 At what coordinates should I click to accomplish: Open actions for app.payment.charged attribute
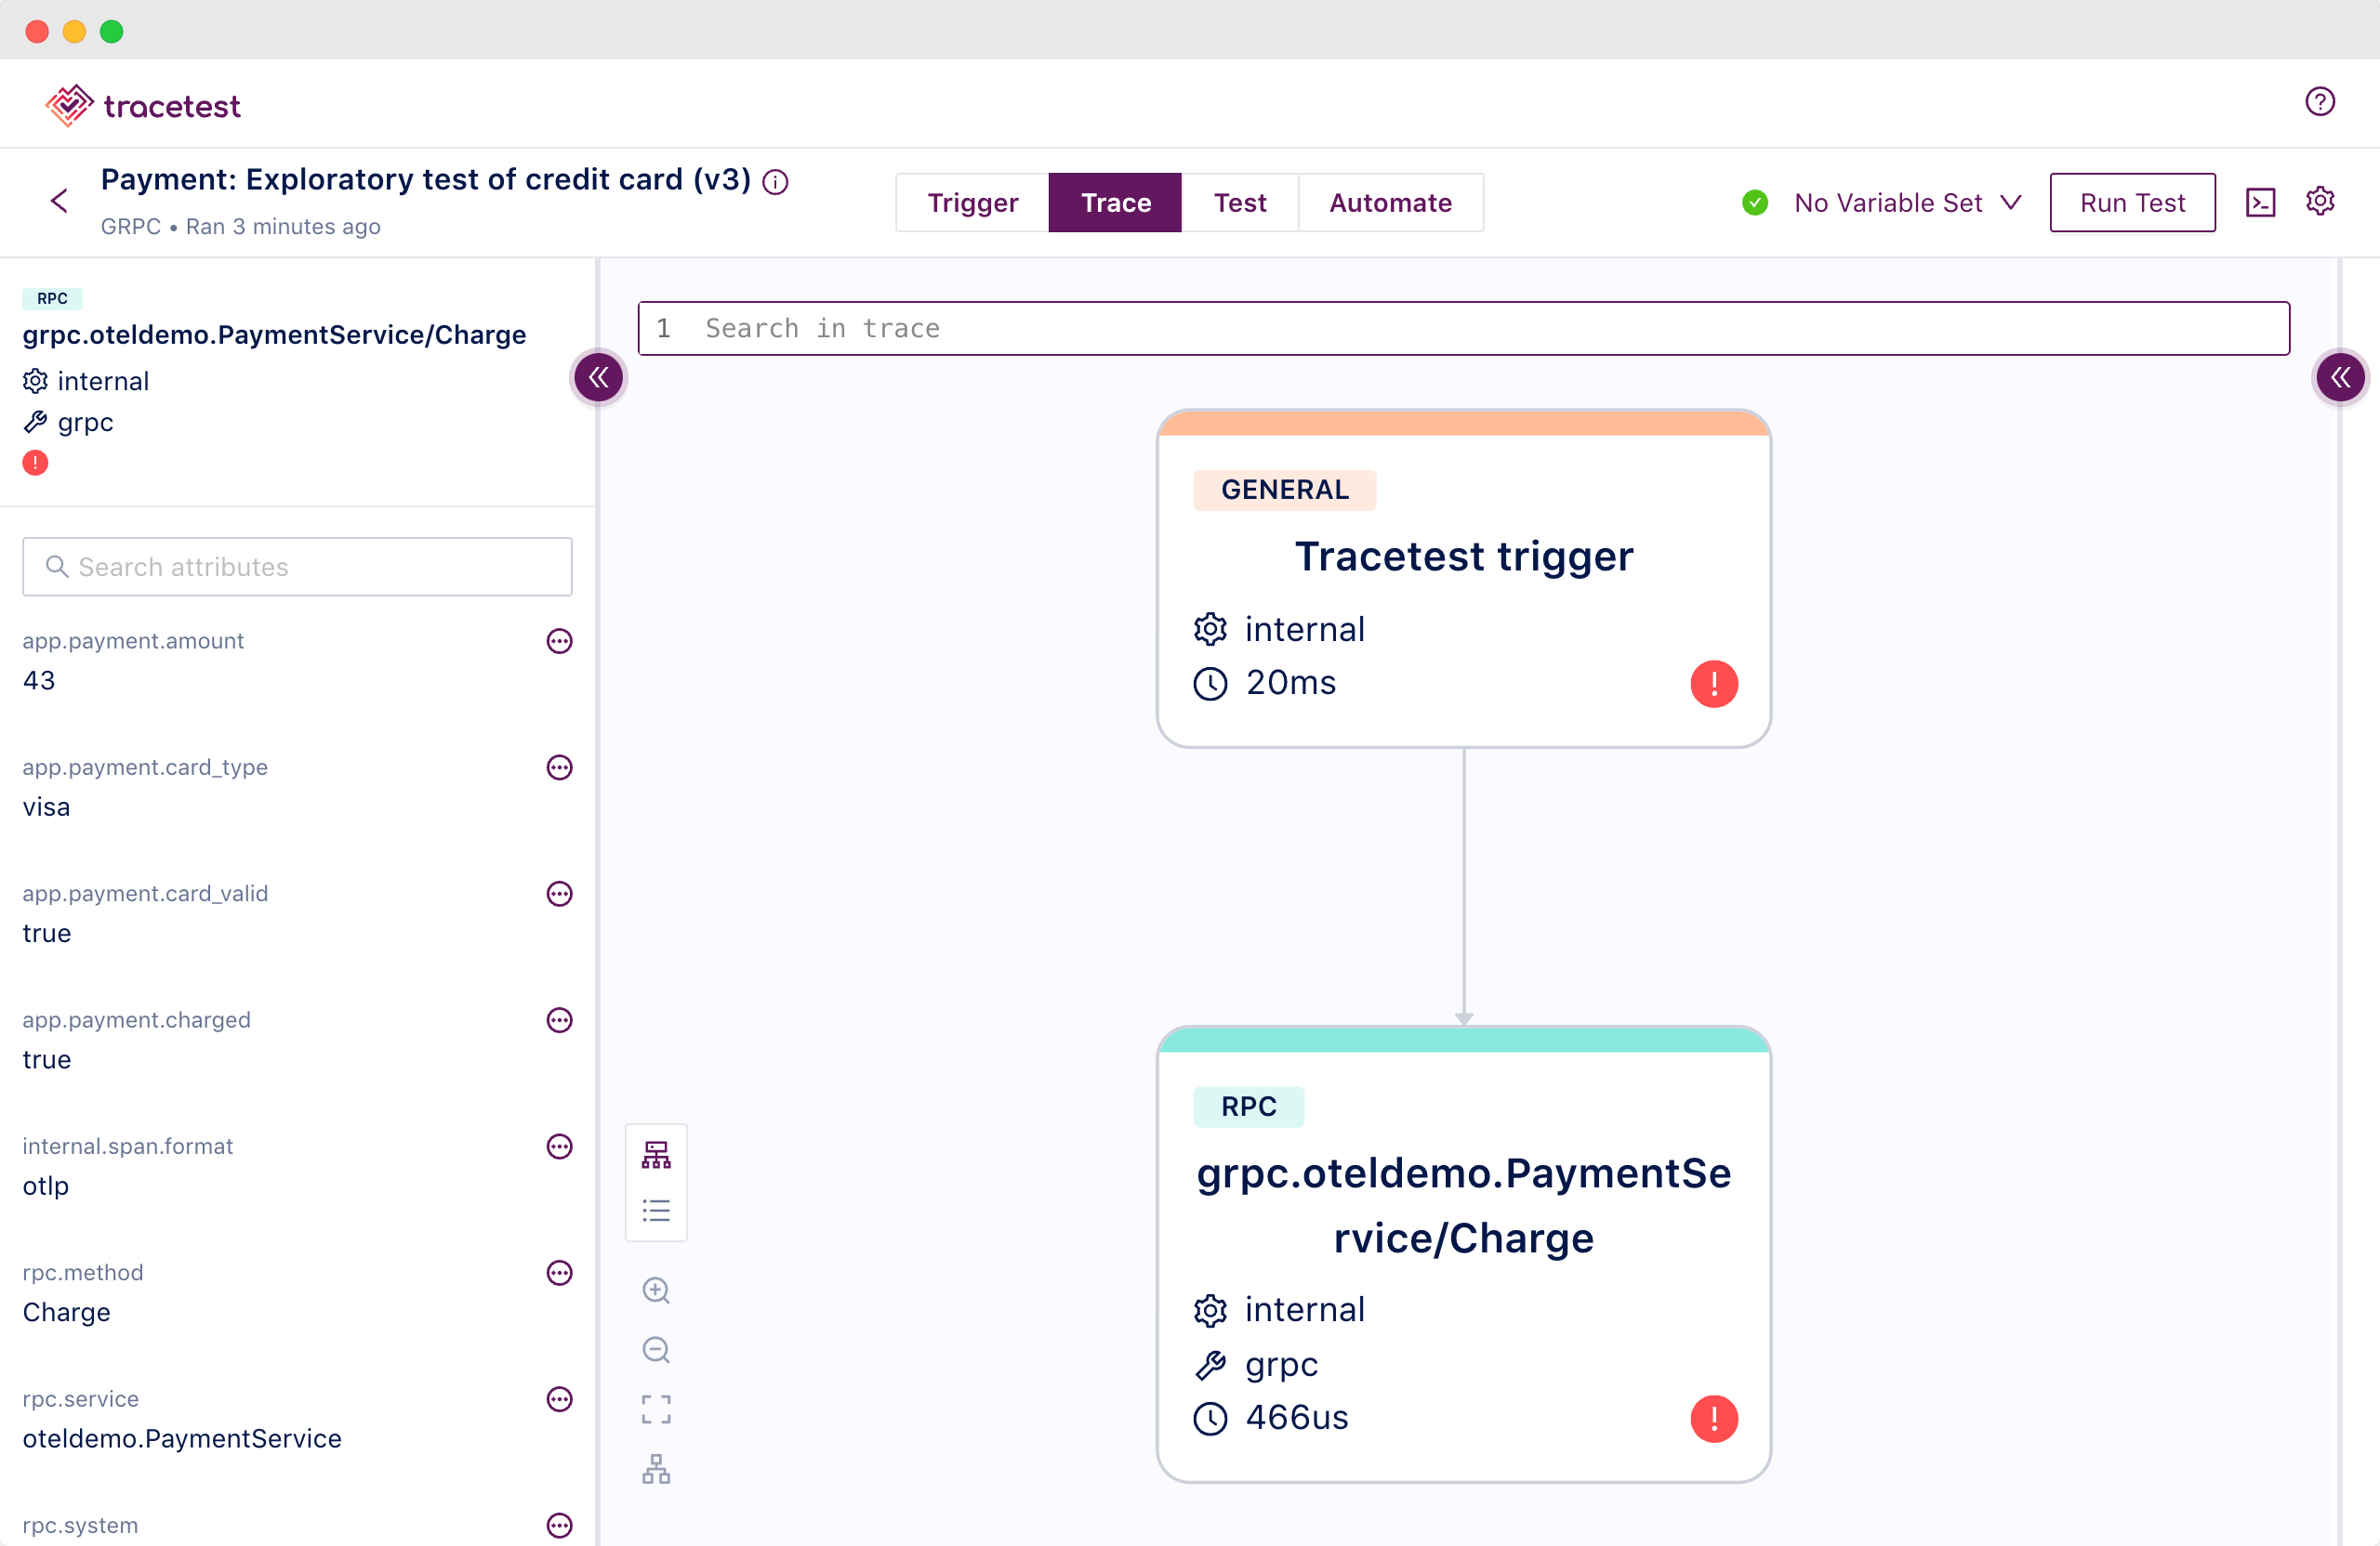pyautogui.click(x=559, y=1020)
